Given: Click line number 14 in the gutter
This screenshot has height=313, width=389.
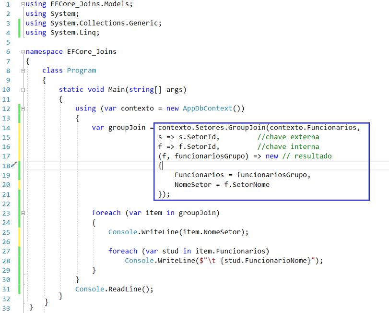Looking at the screenshot, I should (x=6, y=128).
